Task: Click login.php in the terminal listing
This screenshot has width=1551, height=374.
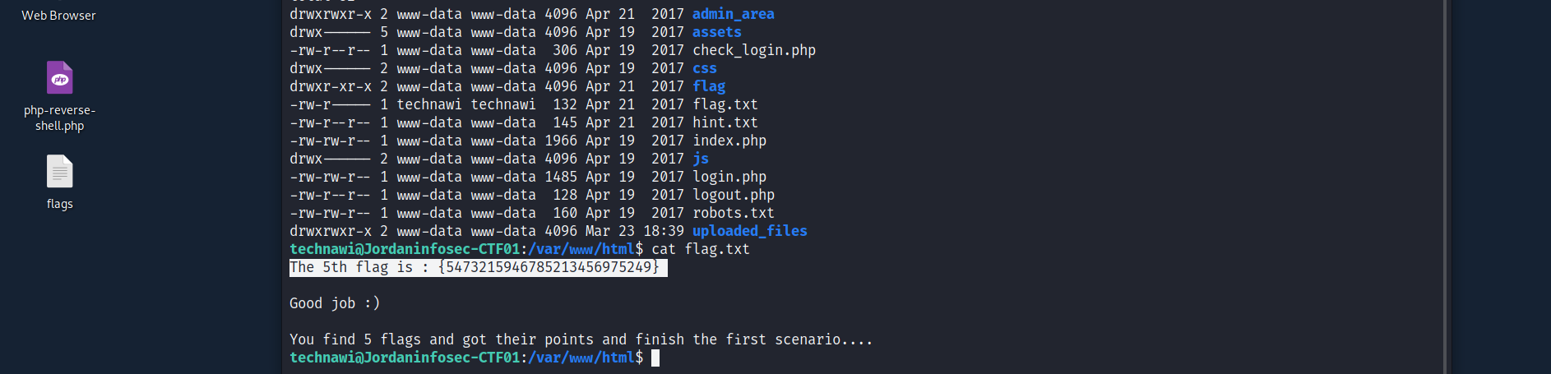Action: (729, 177)
